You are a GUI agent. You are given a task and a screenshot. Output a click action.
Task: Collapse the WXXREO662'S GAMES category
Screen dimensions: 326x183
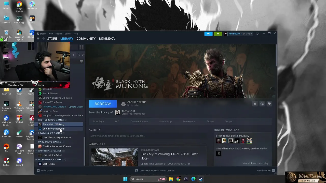click(x=36, y=160)
